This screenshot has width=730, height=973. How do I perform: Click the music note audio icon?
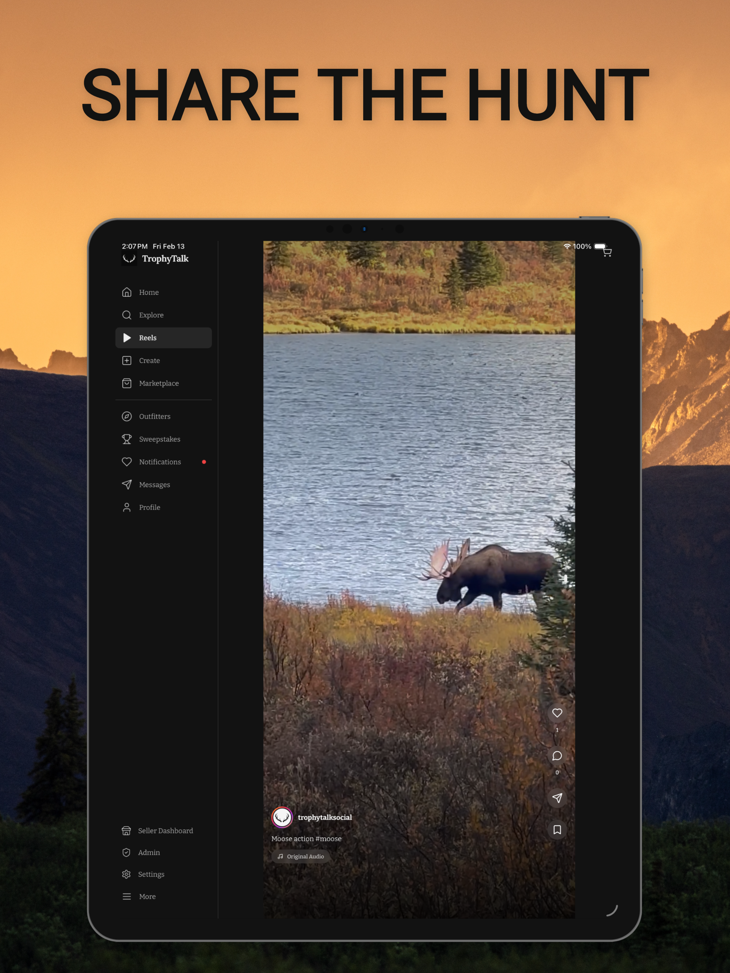[x=281, y=857]
